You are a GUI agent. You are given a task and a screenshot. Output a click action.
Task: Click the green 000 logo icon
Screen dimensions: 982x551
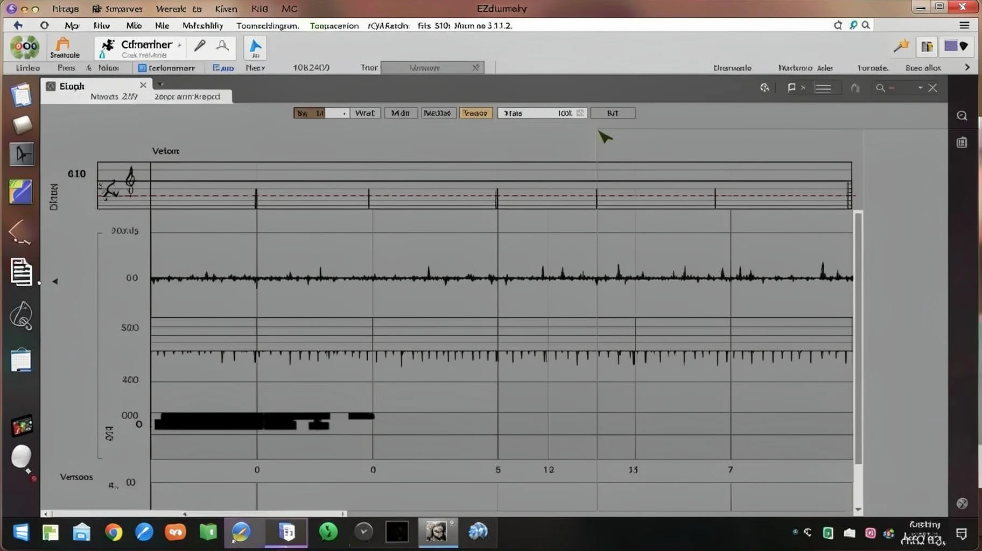click(25, 47)
